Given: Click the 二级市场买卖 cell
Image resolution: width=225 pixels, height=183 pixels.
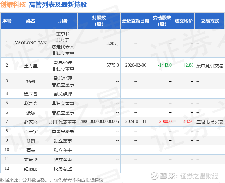Looking at the screenshot, I should tap(210, 122).
